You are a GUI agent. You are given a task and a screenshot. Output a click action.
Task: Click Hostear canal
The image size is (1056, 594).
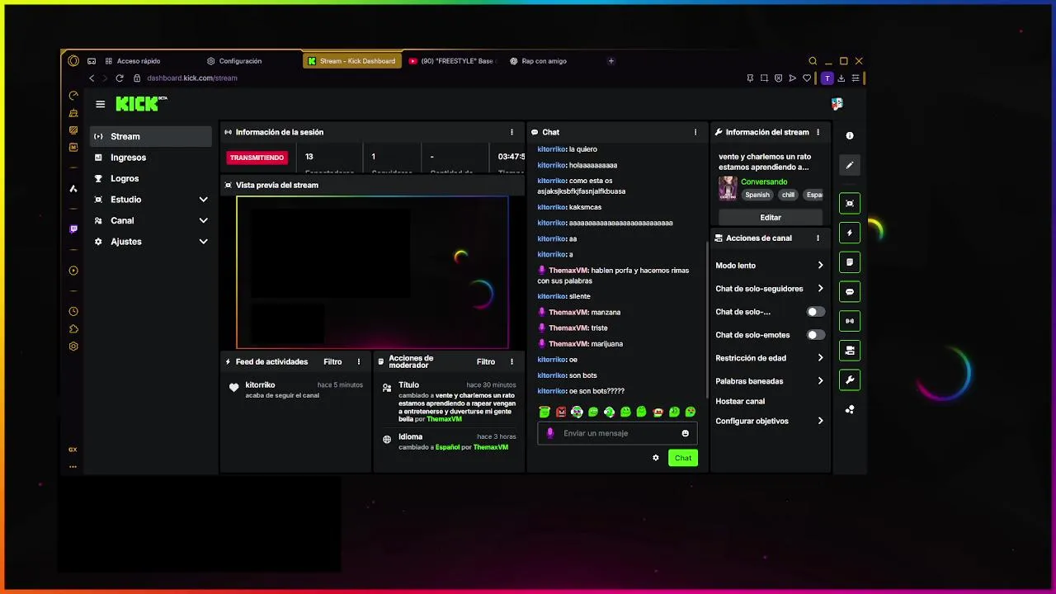[x=740, y=401]
